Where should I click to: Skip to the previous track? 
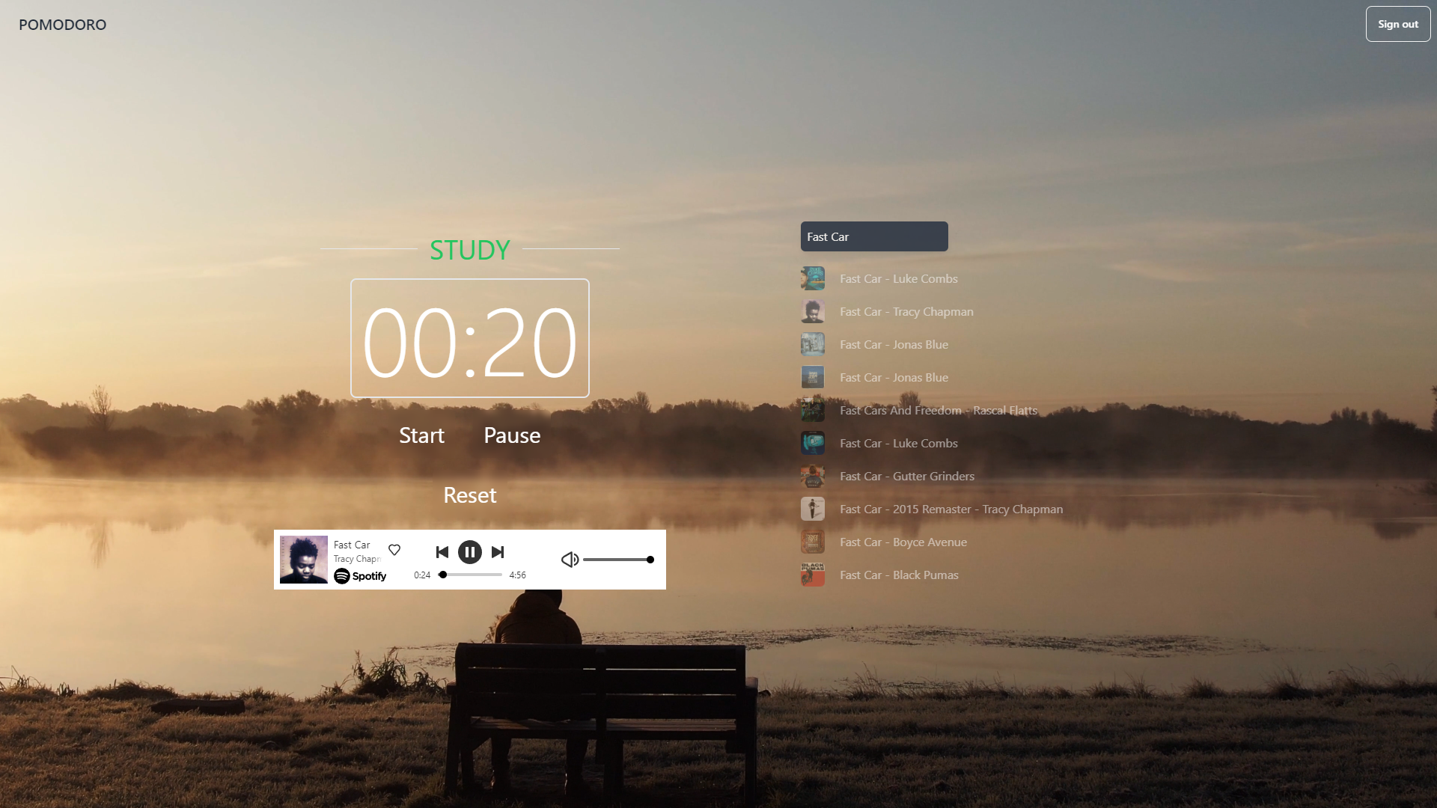442,552
